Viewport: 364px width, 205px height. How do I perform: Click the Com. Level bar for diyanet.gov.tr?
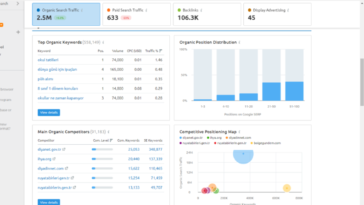pyautogui.click(x=102, y=149)
